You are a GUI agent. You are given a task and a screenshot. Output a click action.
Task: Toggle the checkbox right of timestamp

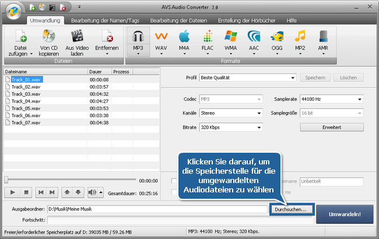click(174, 181)
